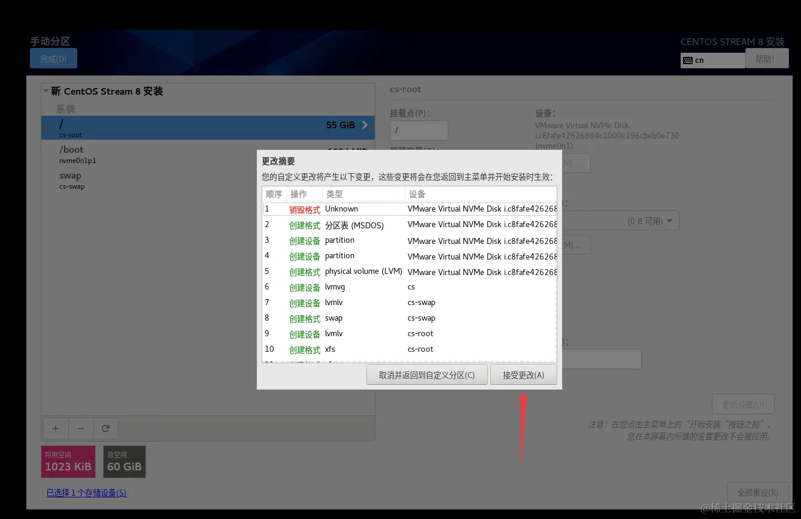Click the 完成(D) button
This screenshot has height=519, width=801.
click(53, 58)
